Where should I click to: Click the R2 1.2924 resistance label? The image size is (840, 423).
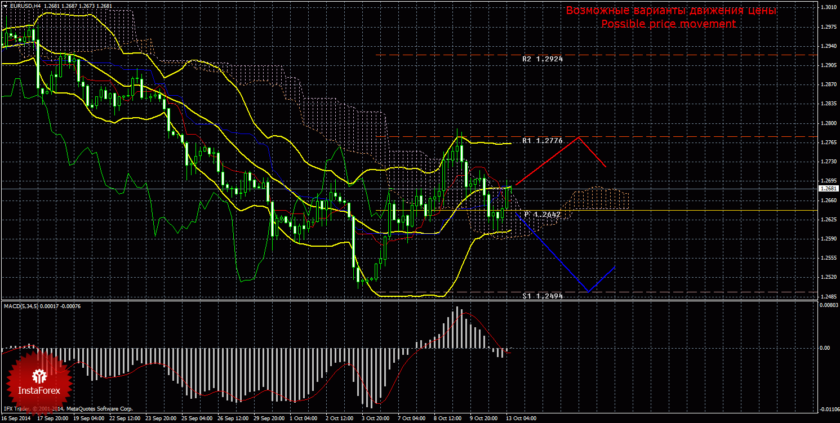click(543, 59)
